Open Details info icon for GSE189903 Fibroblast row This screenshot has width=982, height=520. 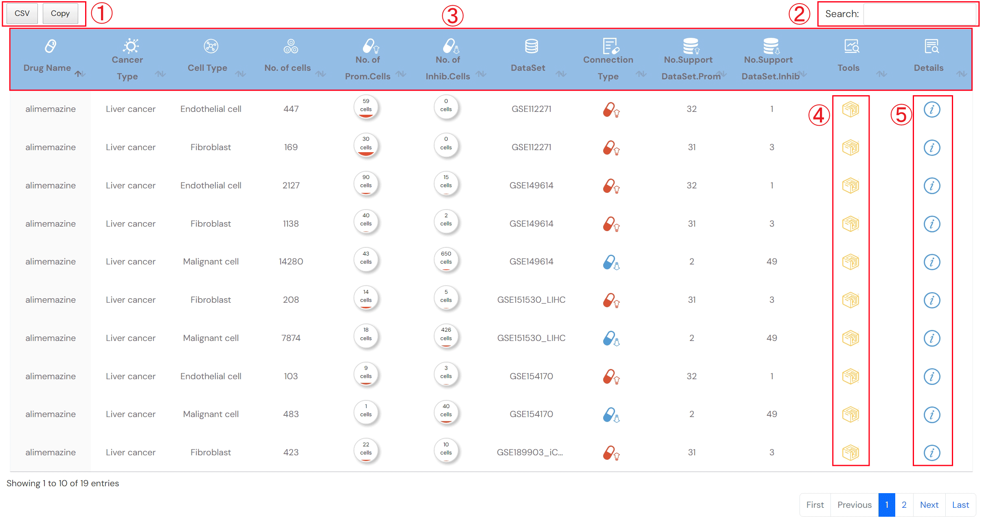931,452
